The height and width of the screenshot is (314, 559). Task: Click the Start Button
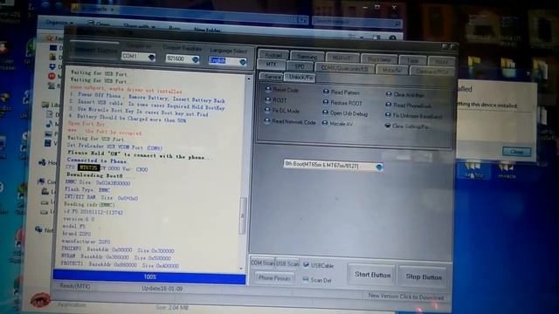[372, 275]
